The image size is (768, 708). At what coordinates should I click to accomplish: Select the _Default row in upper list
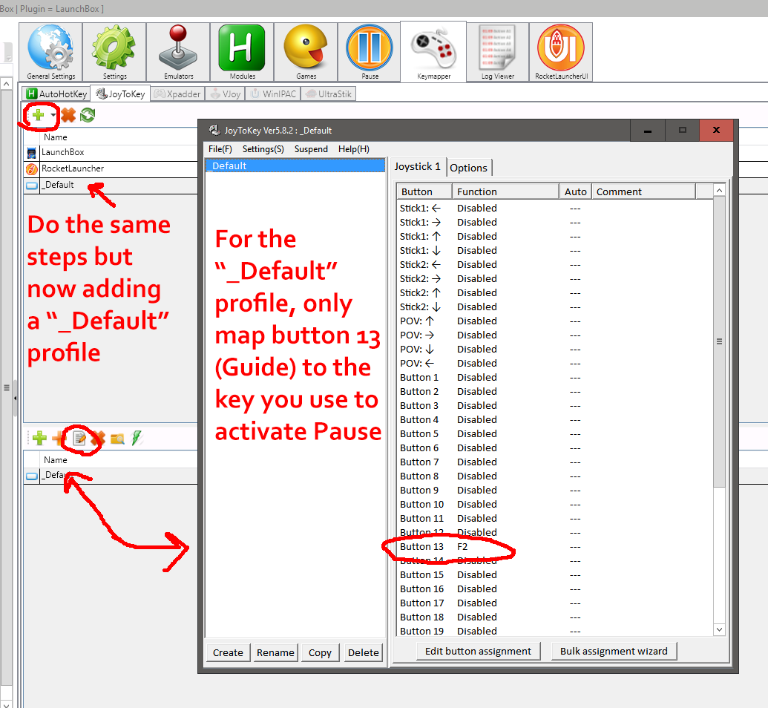click(111, 185)
